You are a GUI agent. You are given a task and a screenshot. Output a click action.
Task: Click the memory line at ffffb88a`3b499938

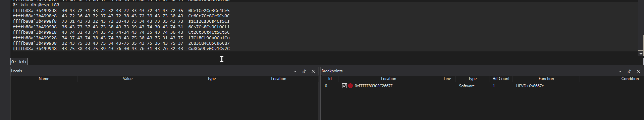coord(121,43)
